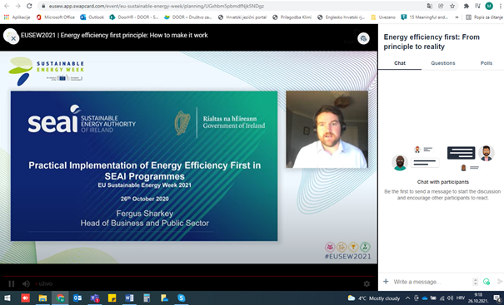
Task: Open the media control icon in Chrome toolbar
Action: point(477,6)
